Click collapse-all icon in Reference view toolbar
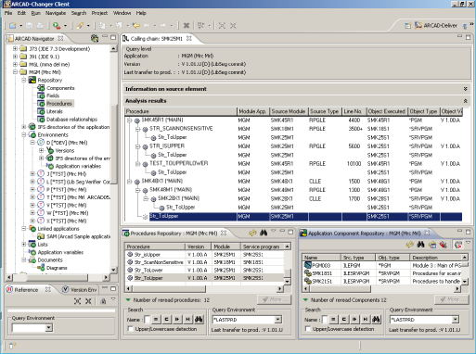 (88, 301)
